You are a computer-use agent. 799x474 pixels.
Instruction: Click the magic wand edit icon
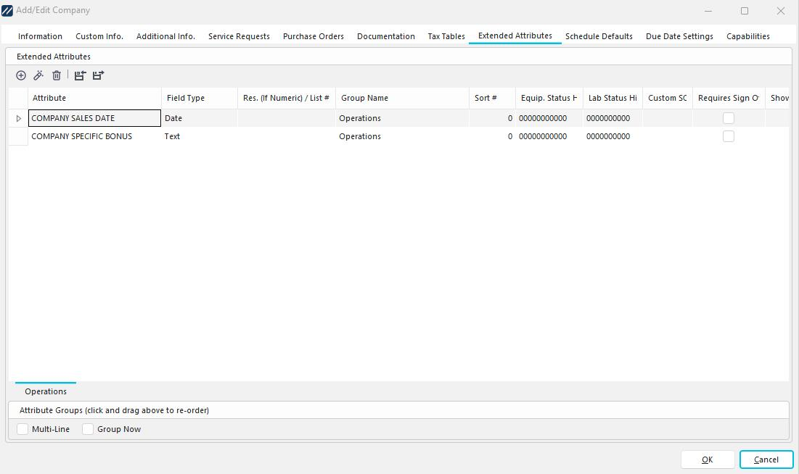(x=38, y=75)
